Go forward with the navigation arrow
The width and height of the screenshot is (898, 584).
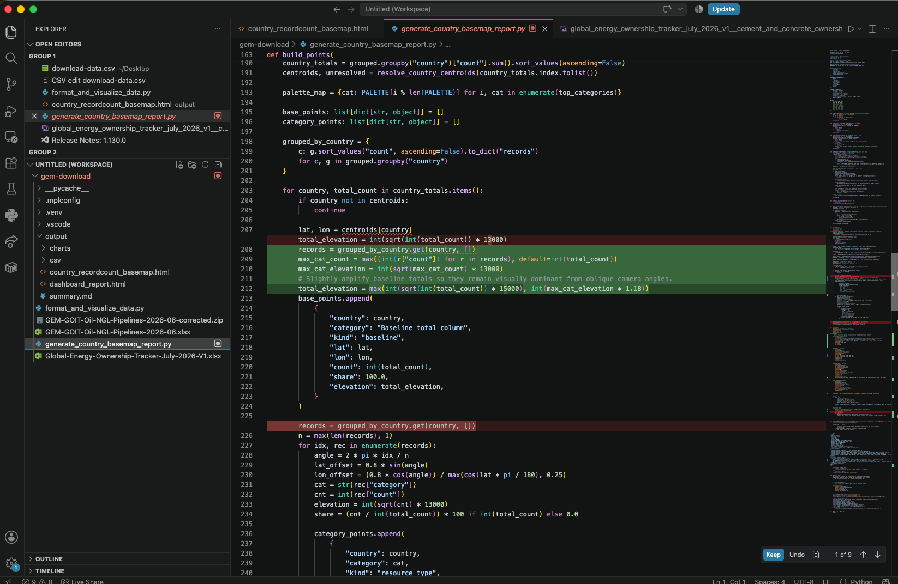pos(351,9)
